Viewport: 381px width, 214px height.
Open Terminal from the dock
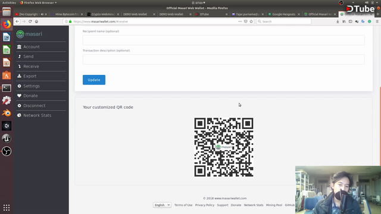pos(7,88)
